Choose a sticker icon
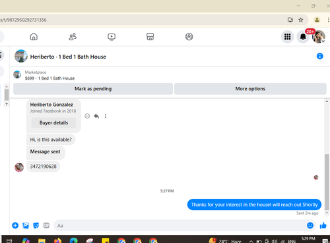The image size is (330, 243). [36, 225]
